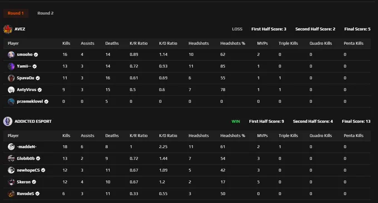Click -maddeN- kills value 18
The image size is (378, 203).
[x=65, y=147]
